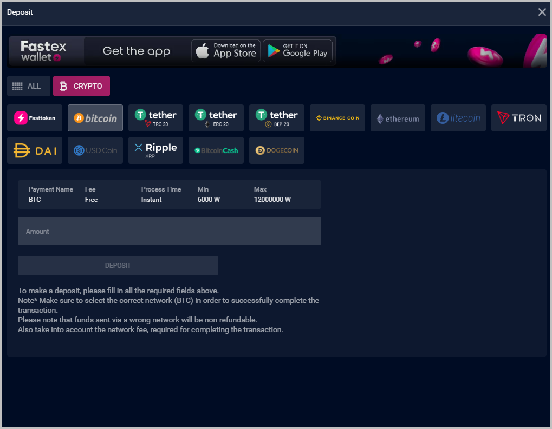The width and height of the screenshot is (552, 429).
Task: Click the Max value 12000000 ₩
Action: [x=272, y=200]
